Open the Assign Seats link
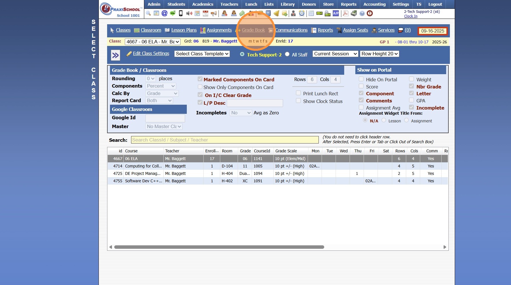The height and width of the screenshot is (285, 511). click(x=356, y=30)
